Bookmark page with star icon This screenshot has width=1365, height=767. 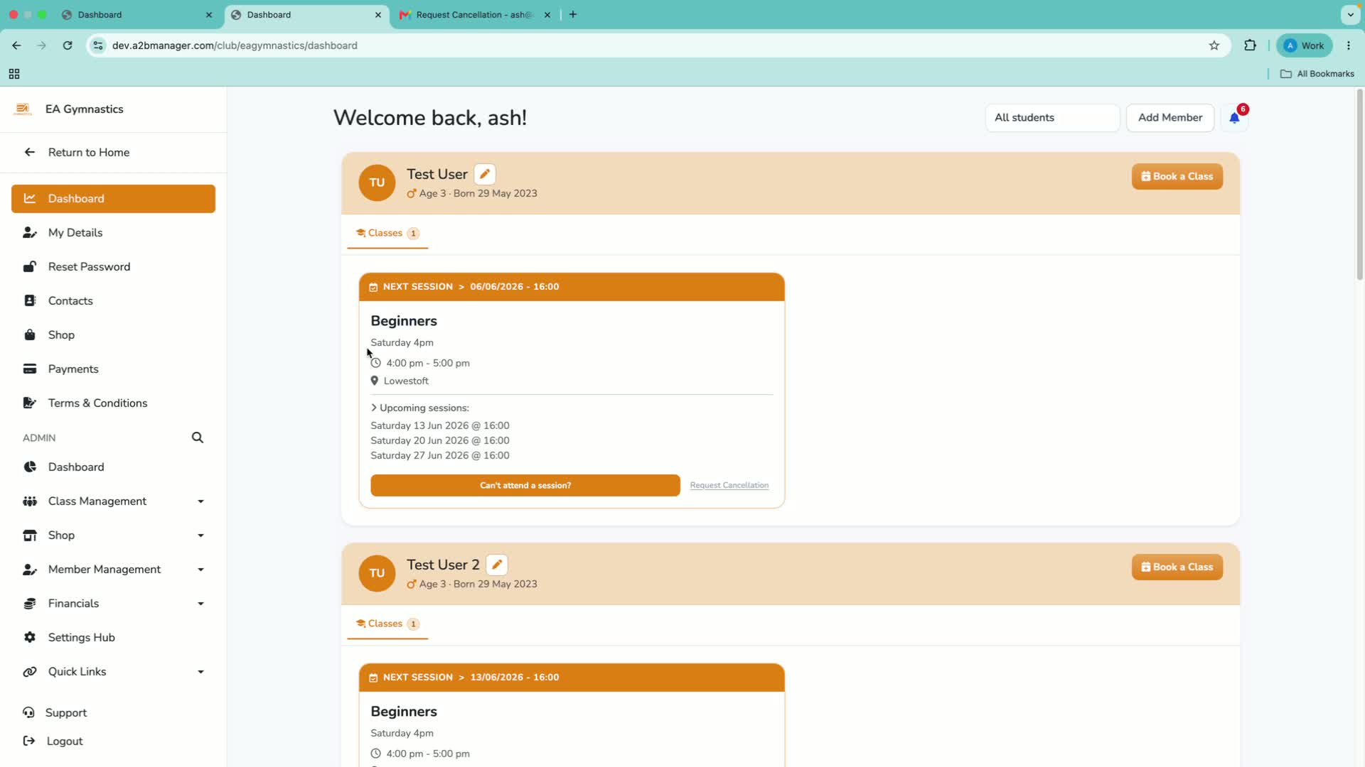tap(1214, 45)
